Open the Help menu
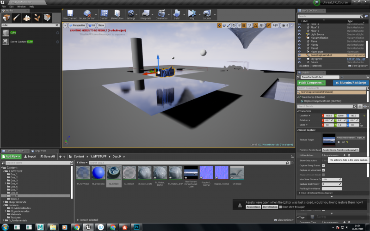This screenshot has height=231, width=370. pyautogui.click(x=31, y=6)
